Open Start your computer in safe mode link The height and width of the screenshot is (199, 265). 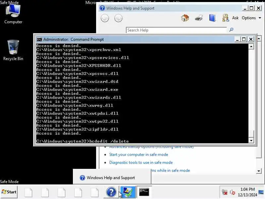coord(138,155)
